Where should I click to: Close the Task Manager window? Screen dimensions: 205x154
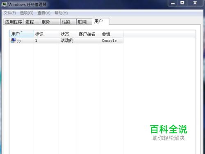tap(195, 3)
